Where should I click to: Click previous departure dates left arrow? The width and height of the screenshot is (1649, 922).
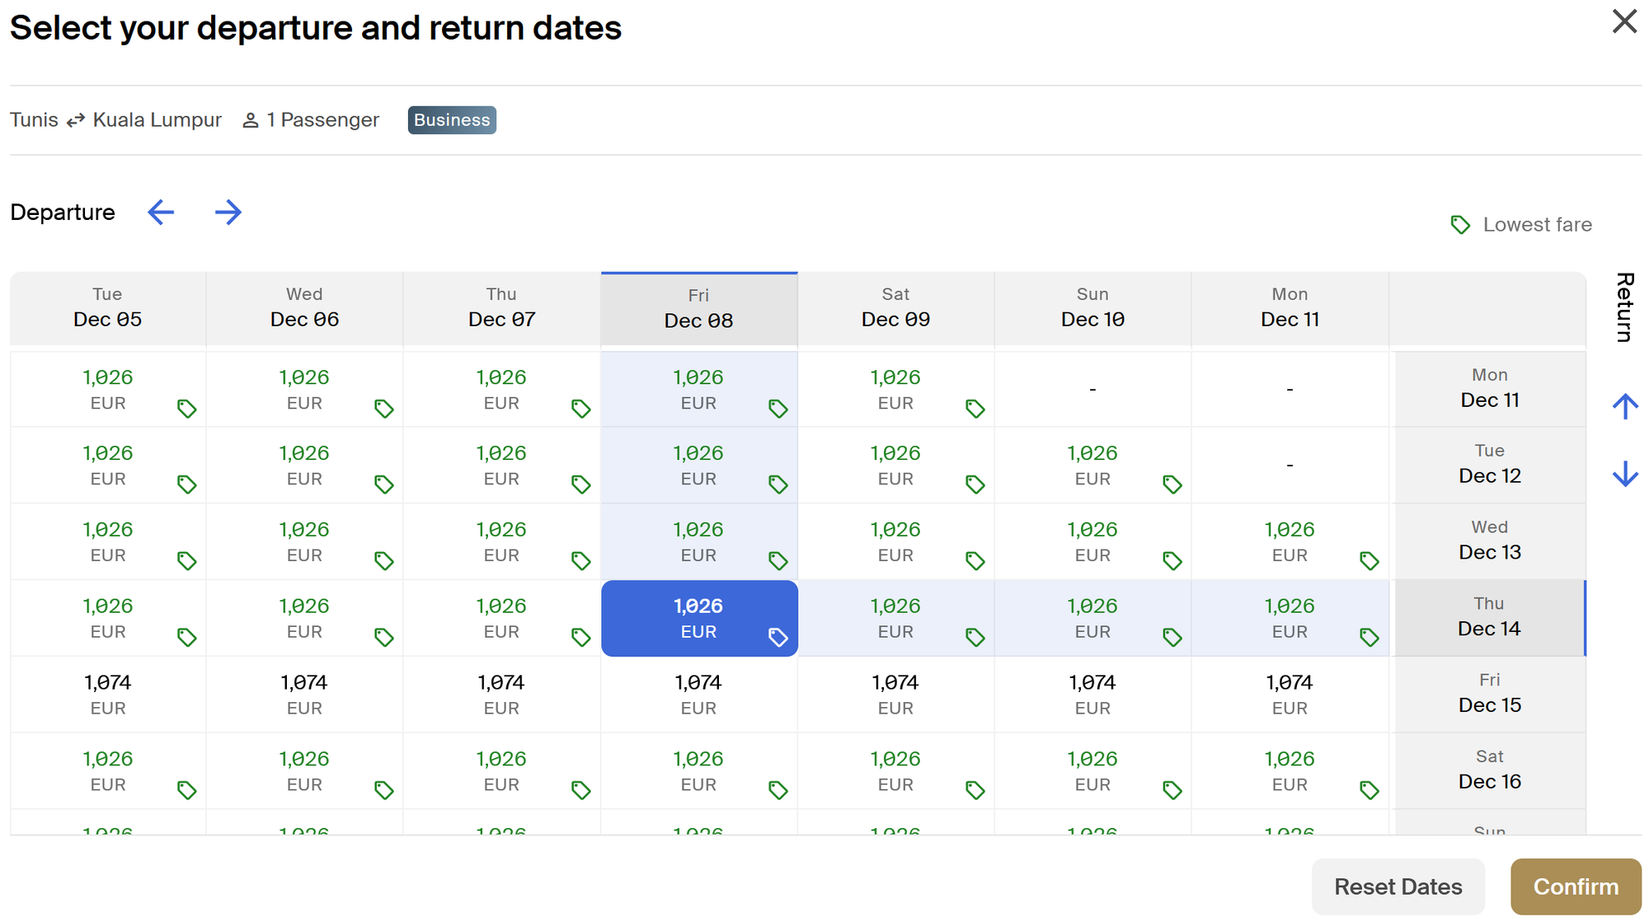(161, 213)
